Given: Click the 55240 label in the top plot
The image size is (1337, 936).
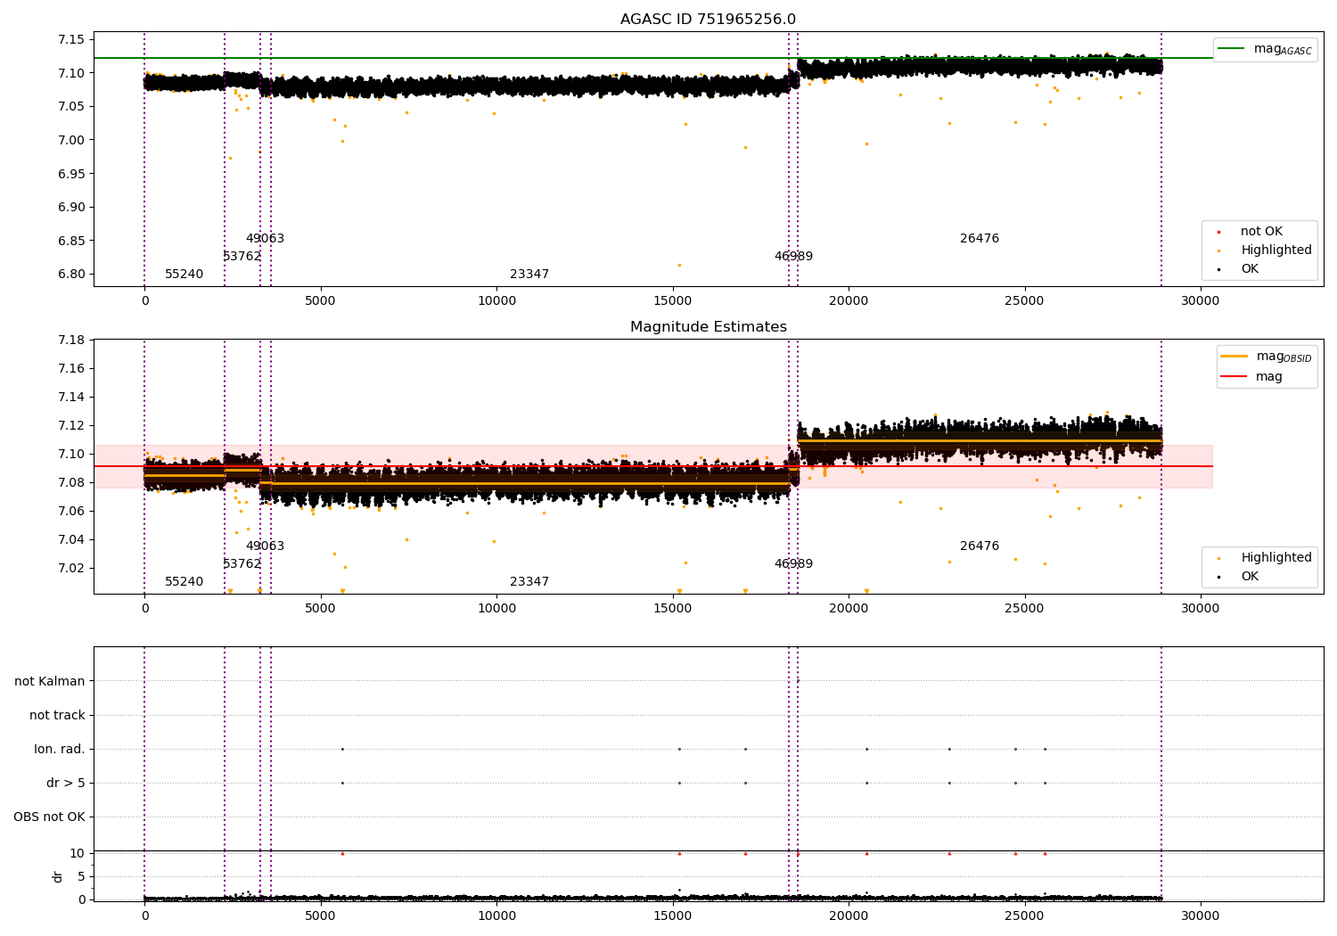Looking at the screenshot, I should (185, 275).
